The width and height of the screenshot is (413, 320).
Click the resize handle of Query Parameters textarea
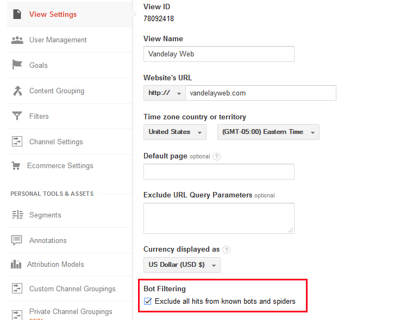point(291,231)
